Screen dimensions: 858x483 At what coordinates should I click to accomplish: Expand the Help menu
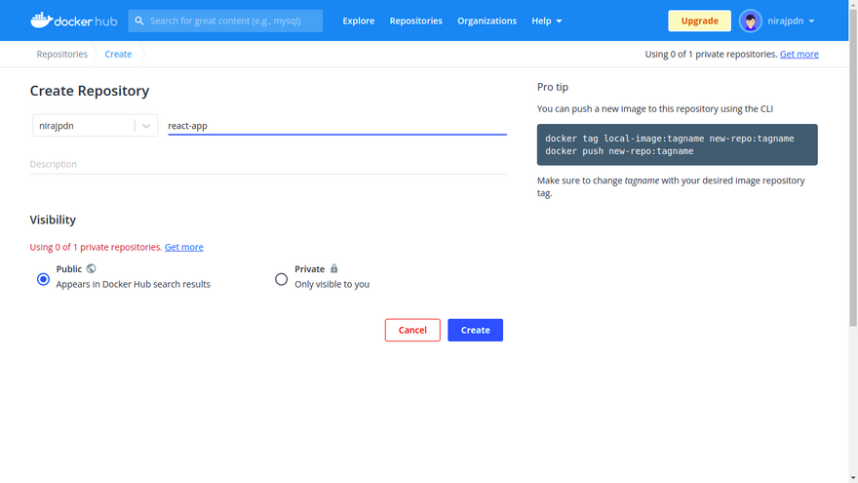click(546, 20)
